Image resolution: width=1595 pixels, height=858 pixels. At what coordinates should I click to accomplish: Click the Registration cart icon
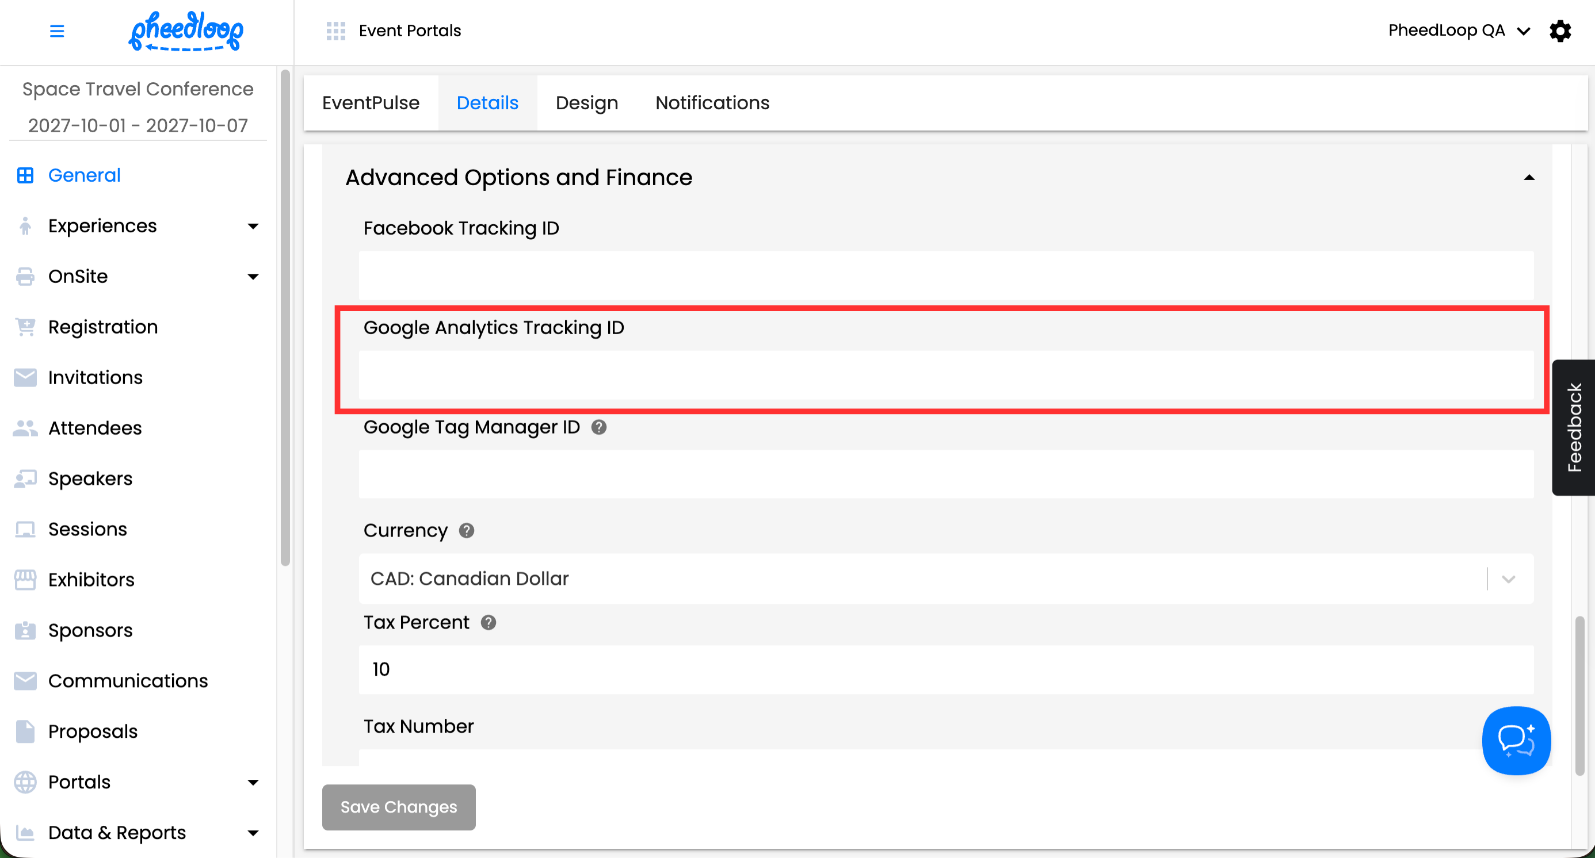point(25,327)
